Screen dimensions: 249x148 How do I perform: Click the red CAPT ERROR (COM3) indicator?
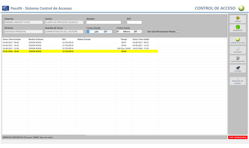point(238,137)
